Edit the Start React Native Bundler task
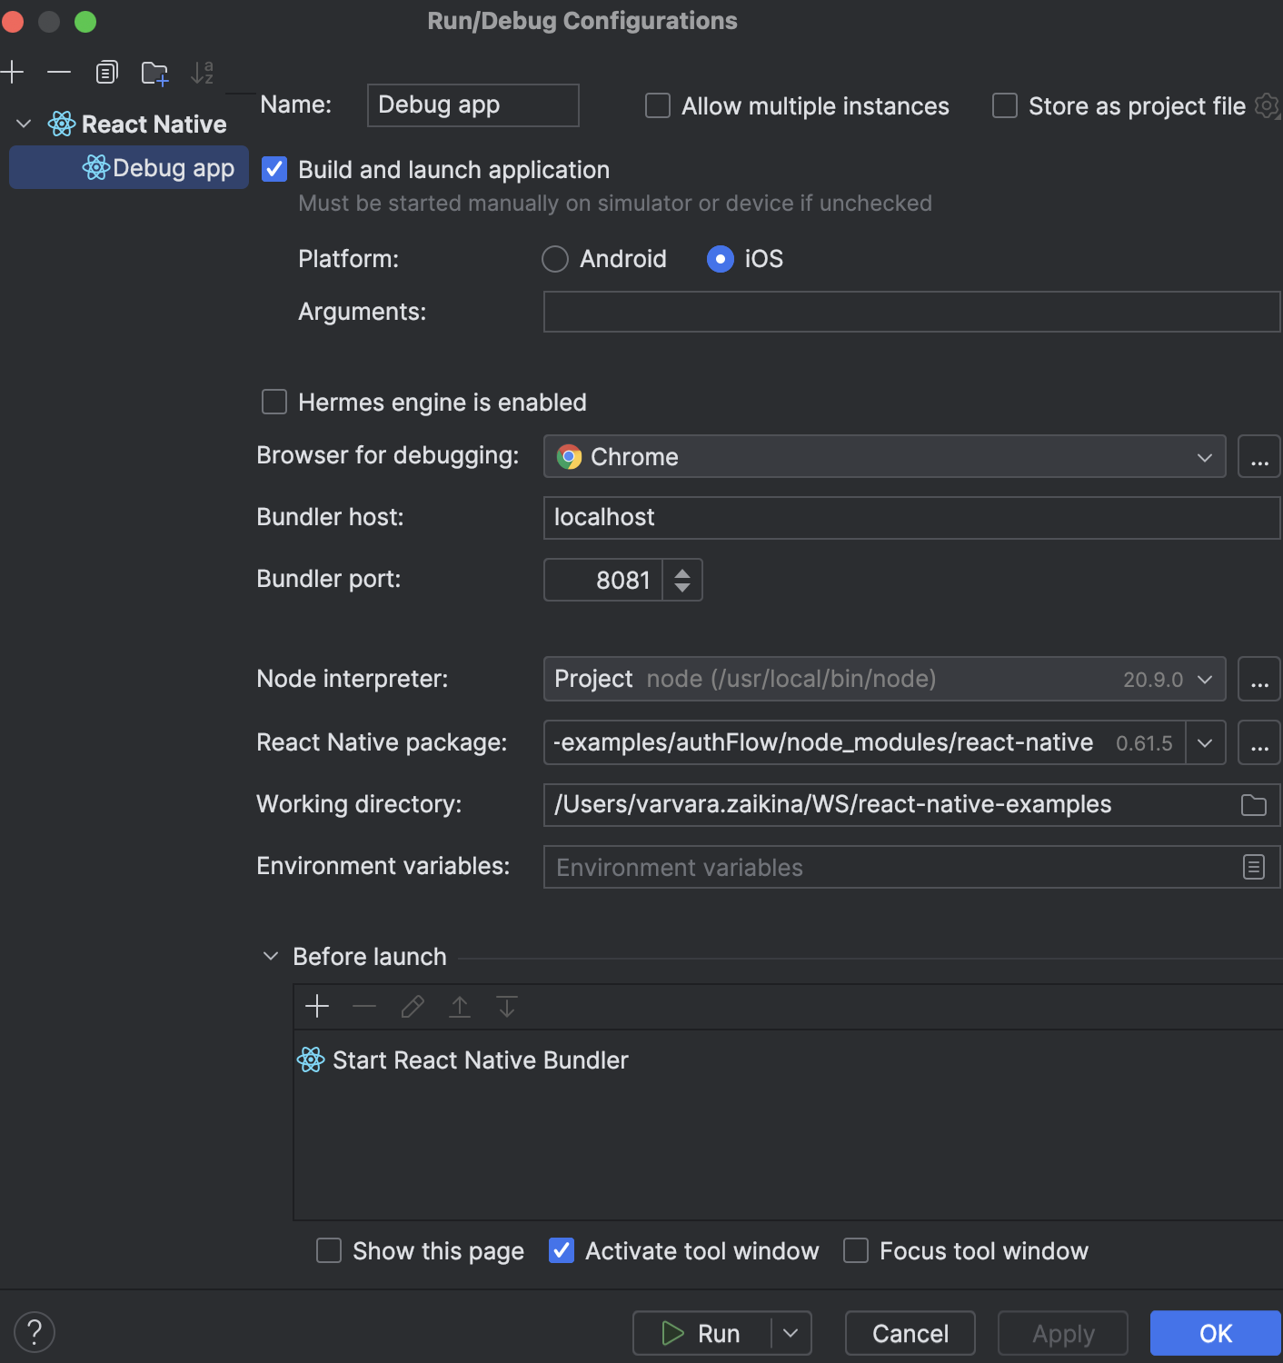 tap(413, 1006)
